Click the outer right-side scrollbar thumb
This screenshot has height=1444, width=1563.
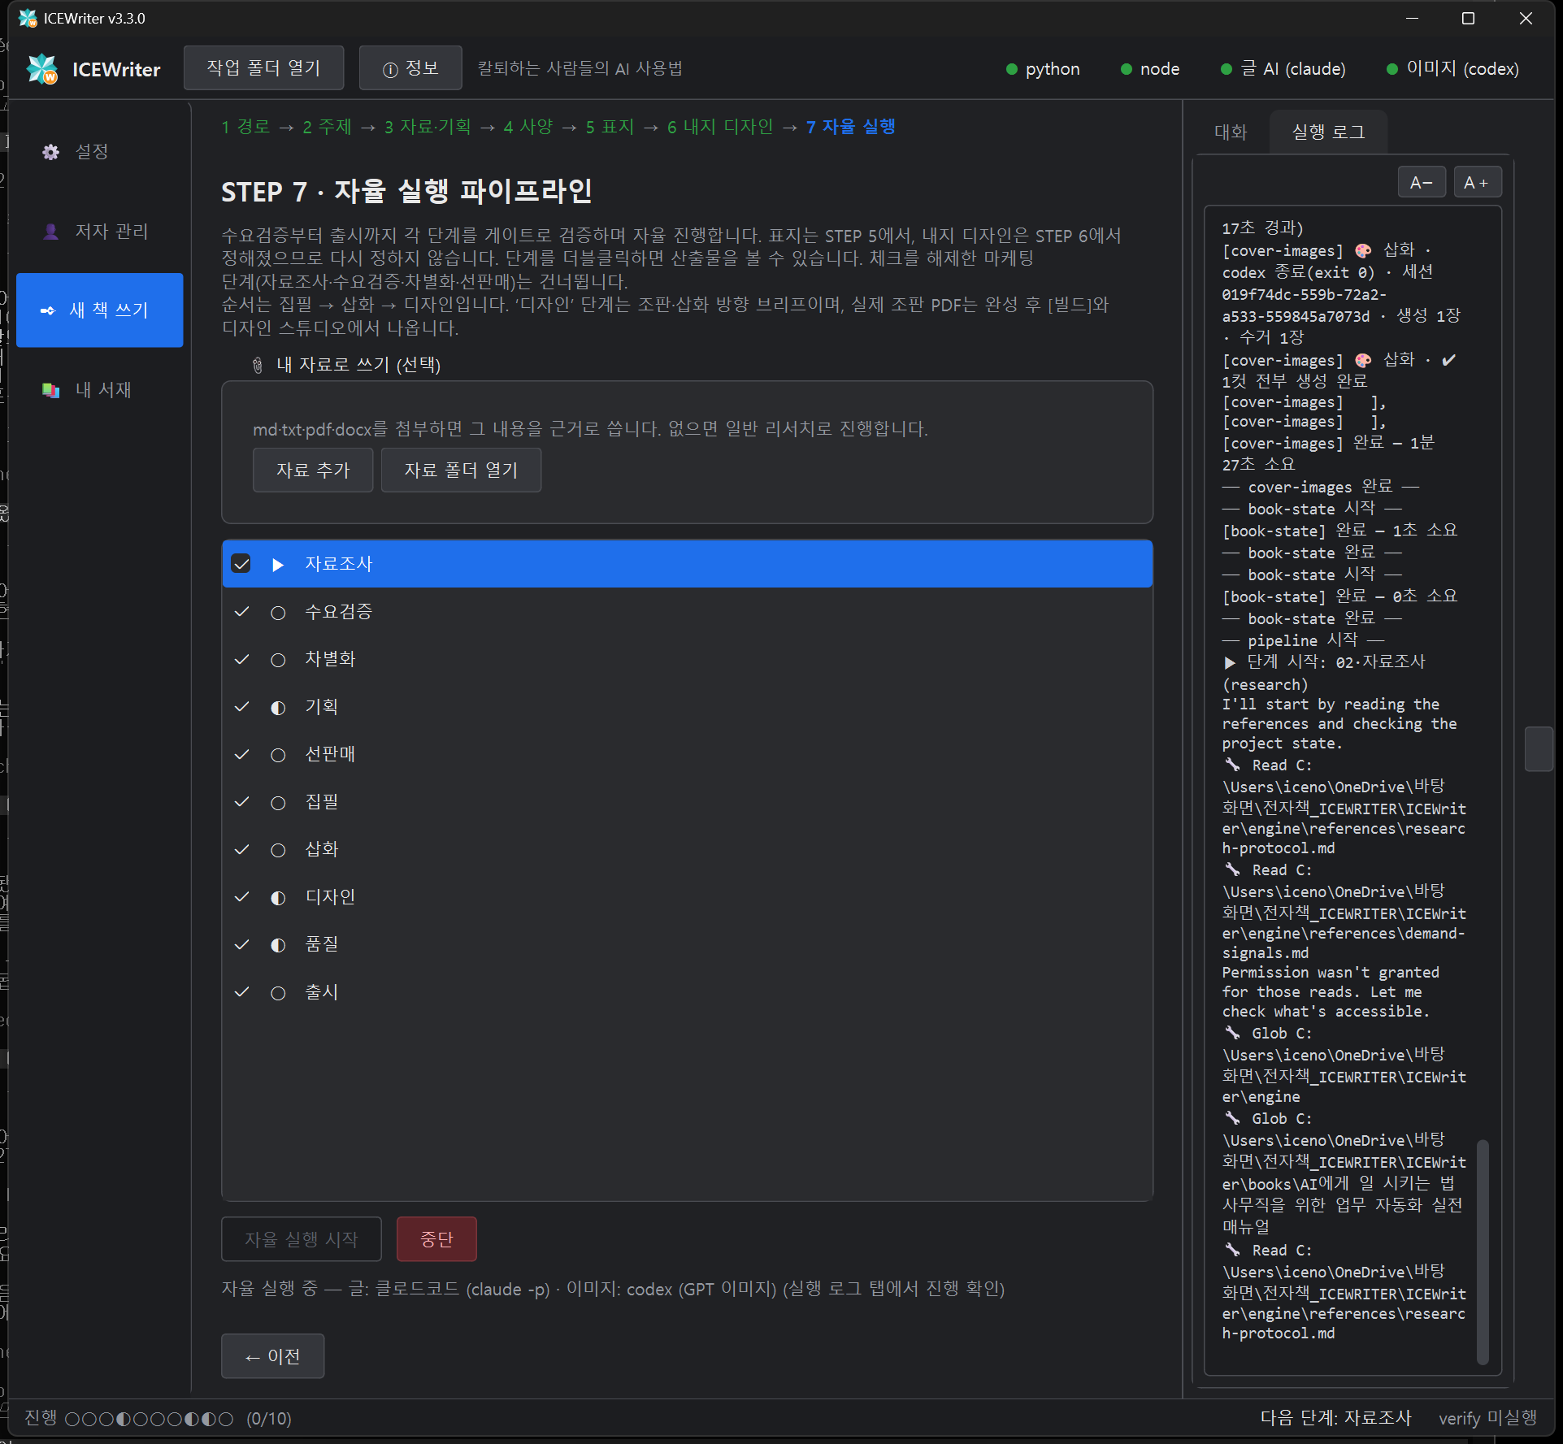pos(1539,748)
